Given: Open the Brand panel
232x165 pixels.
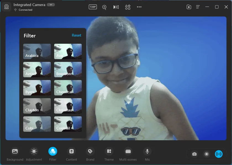Looking at the screenshot, I should point(90,151).
